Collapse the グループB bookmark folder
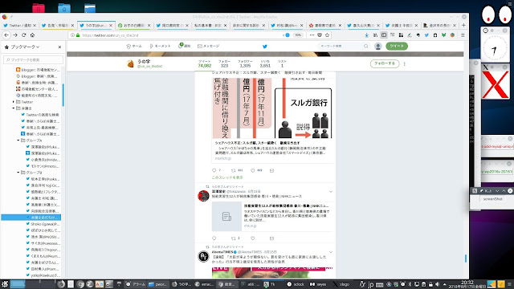Viewport: 514px width, 289px height. click(18, 173)
